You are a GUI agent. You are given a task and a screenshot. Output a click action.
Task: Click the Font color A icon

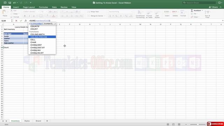pyautogui.click(x=54, y=16)
